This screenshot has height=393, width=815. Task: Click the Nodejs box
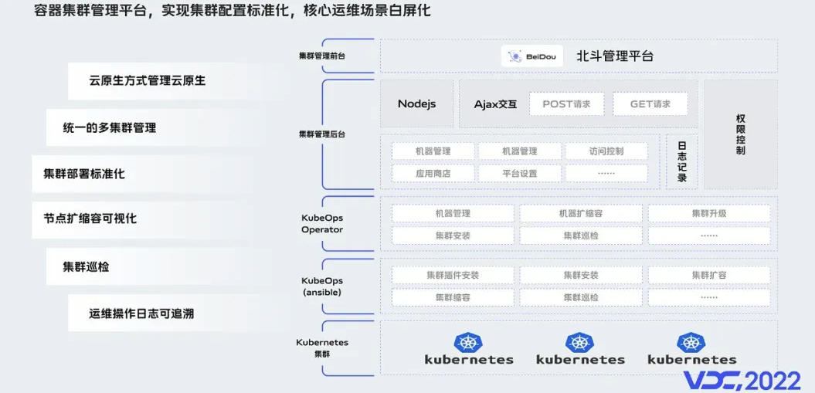[x=417, y=103]
